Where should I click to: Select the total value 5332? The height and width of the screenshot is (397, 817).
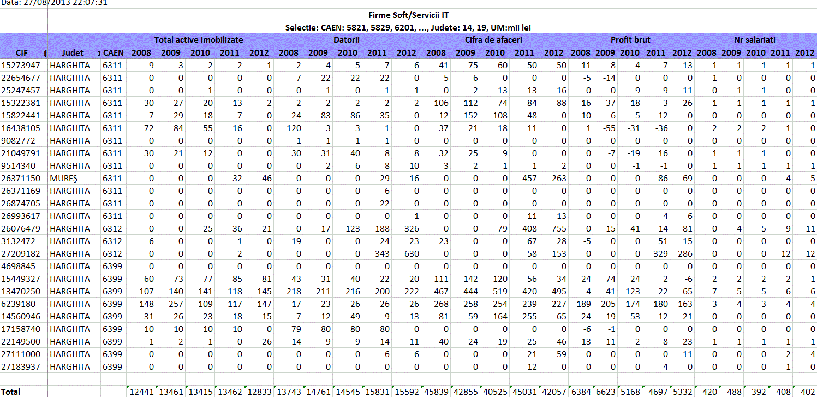(682, 392)
